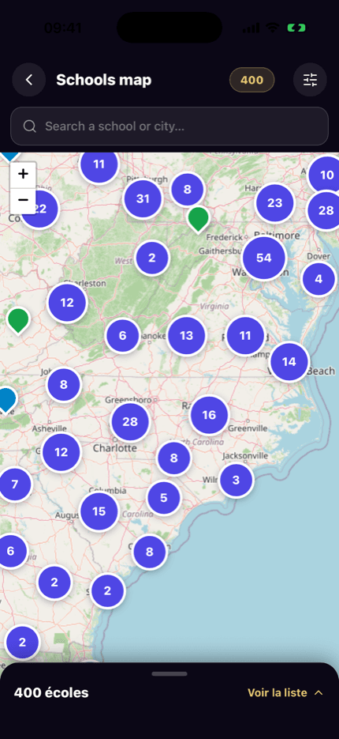Zoom in the map with plus button
The width and height of the screenshot is (339, 739).
pos(23,174)
